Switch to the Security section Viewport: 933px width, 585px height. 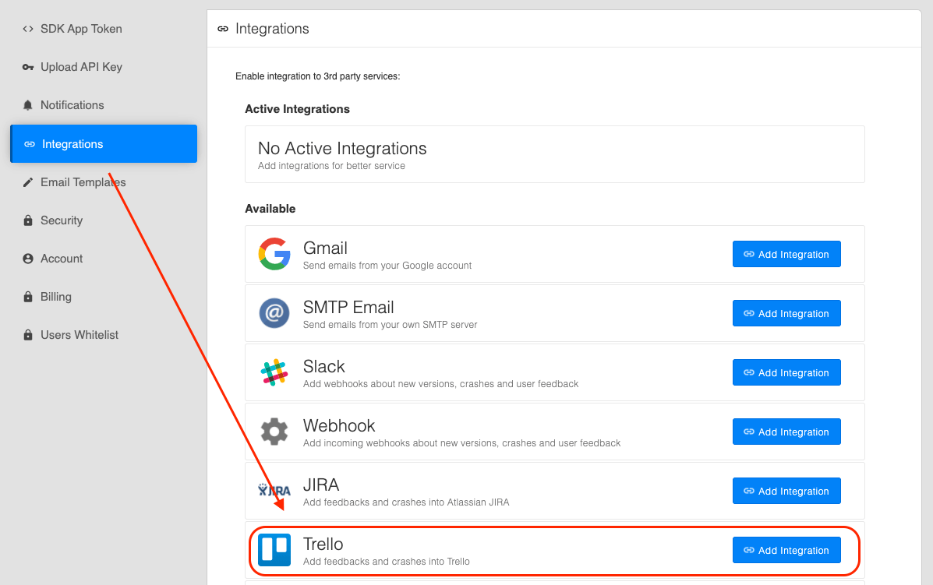point(61,220)
